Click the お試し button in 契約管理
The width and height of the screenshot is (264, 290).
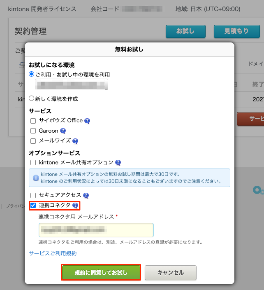[x=185, y=31]
